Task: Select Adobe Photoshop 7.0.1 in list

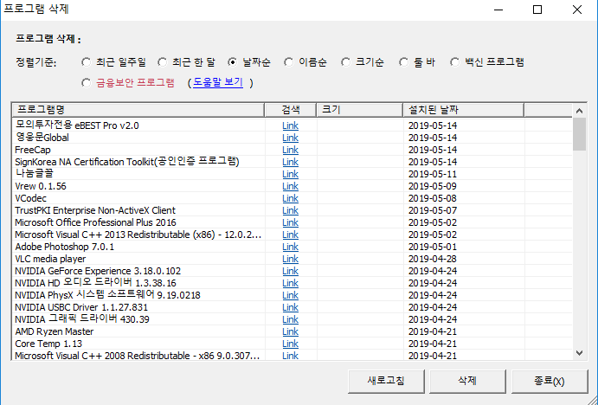Action: pyautogui.click(x=64, y=247)
